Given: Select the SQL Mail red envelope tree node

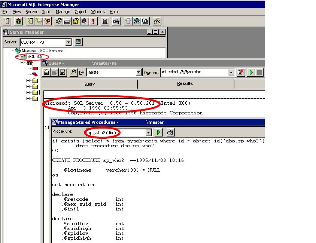Looking at the screenshot, I should click(x=35, y=68).
